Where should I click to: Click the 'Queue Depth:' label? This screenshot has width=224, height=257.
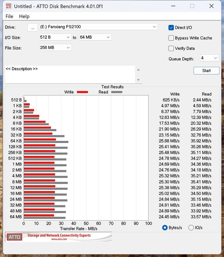(181, 59)
